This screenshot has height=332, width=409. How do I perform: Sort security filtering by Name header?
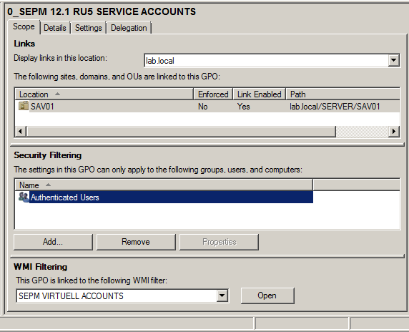coord(164,185)
